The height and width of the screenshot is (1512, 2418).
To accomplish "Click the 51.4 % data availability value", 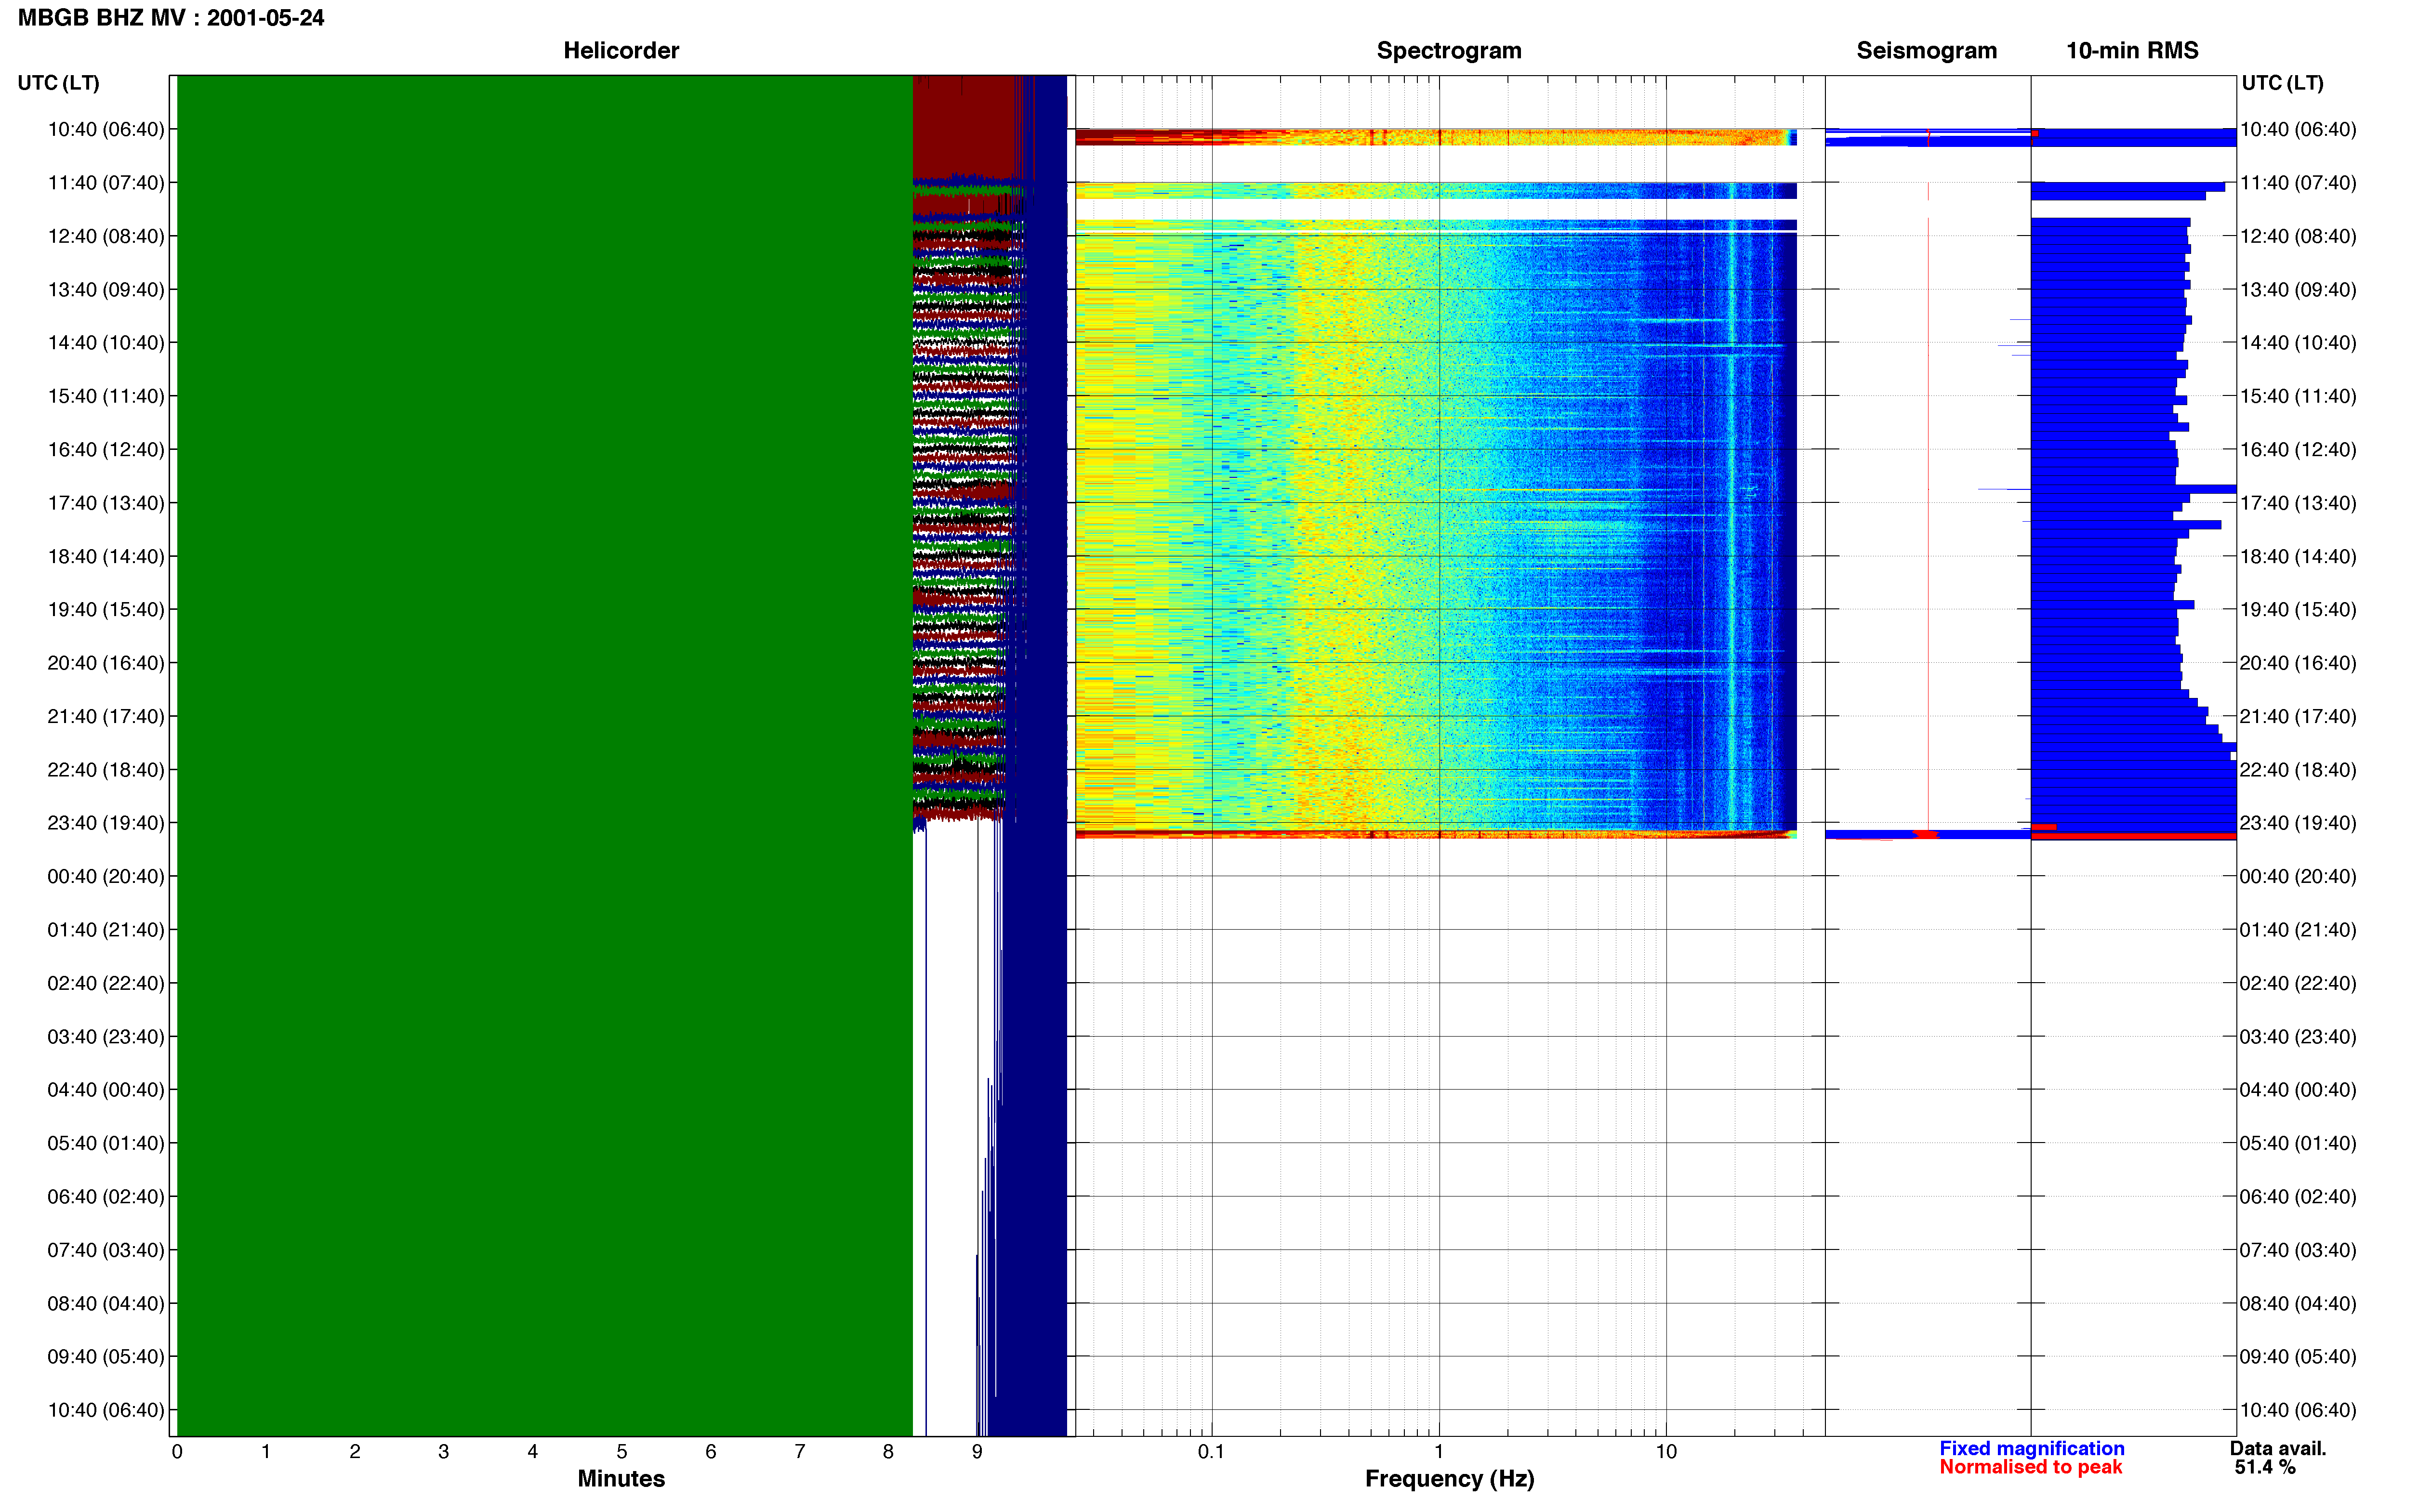I will [x=2265, y=1467].
